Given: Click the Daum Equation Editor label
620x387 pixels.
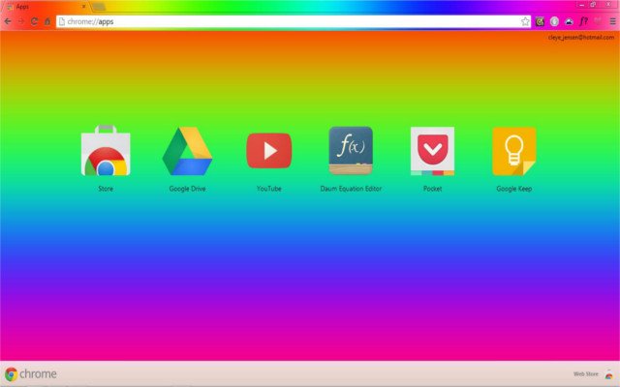Looking at the screenshot, I should click(x=351, y=189).
